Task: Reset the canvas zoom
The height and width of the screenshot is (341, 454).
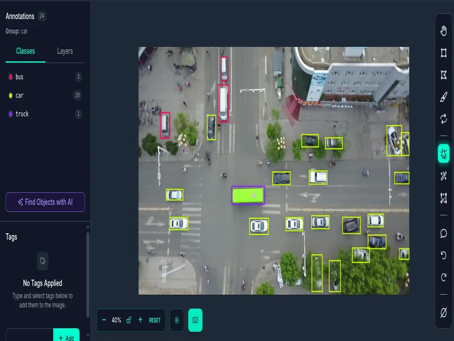Action: 155,321
